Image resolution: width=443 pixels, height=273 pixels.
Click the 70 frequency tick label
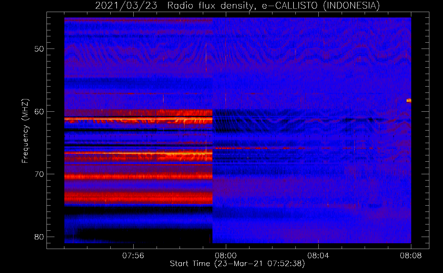click(39, 174)
